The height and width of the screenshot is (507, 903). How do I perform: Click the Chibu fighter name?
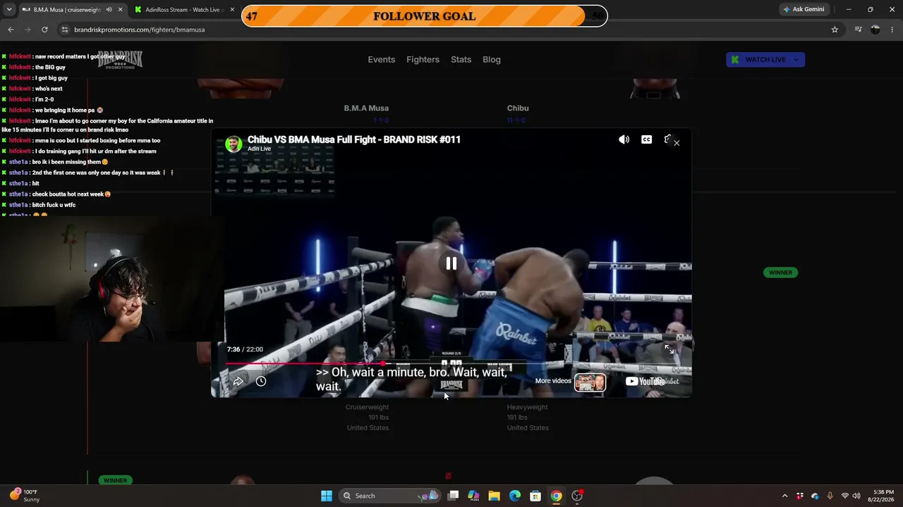[x=518, y=108]
